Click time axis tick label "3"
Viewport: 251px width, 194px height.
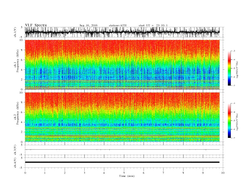pyautogui.click(x=84, y=173)
